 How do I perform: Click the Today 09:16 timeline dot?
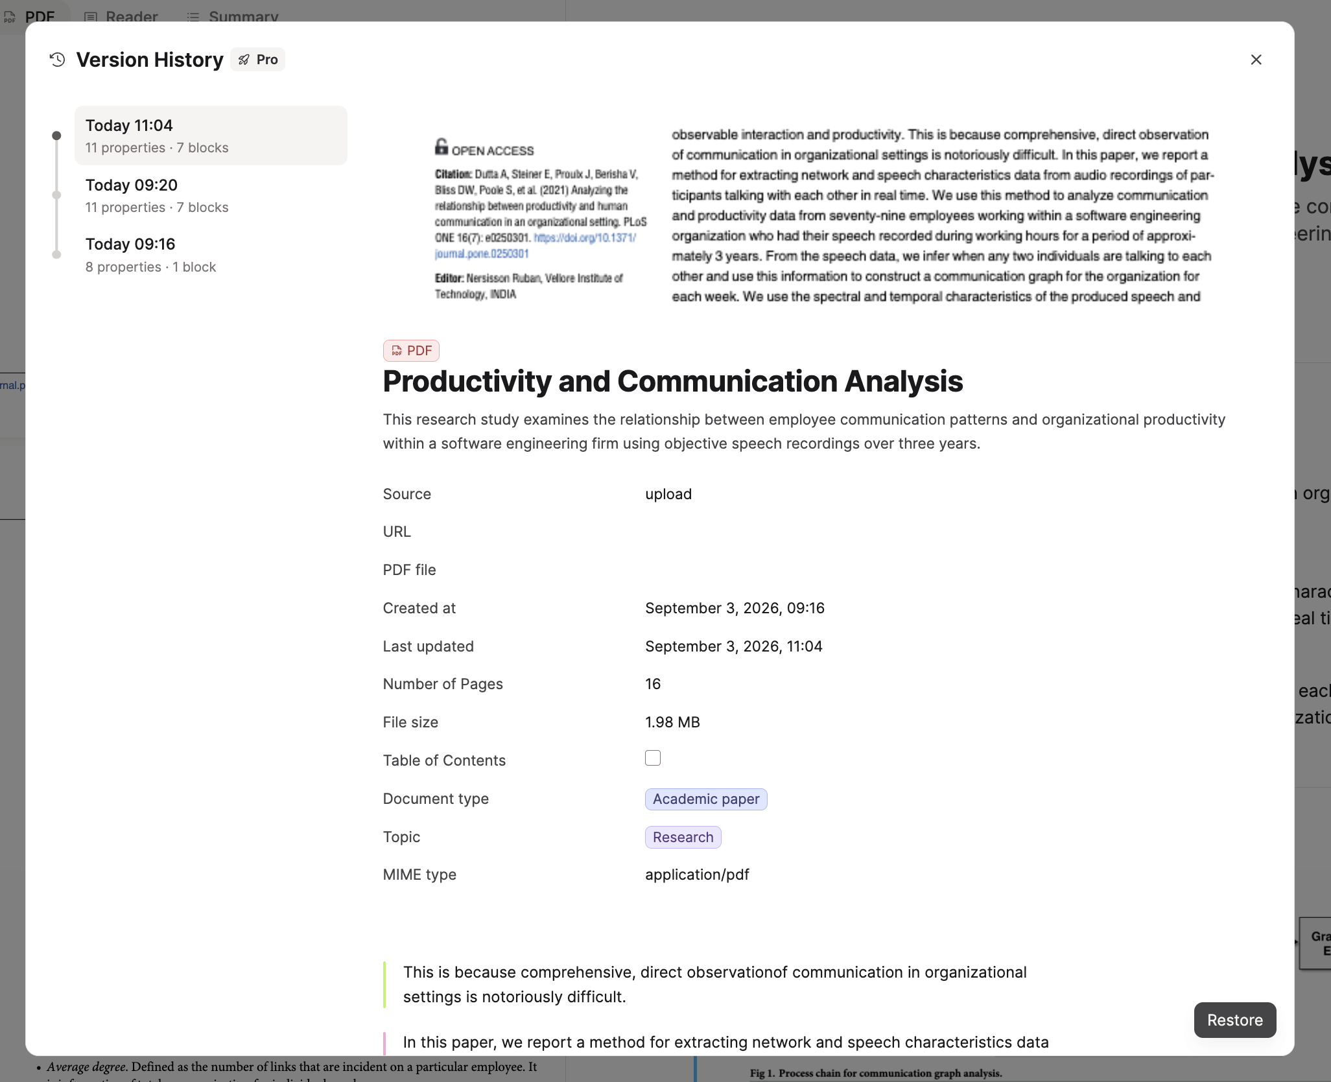point(56,255)
